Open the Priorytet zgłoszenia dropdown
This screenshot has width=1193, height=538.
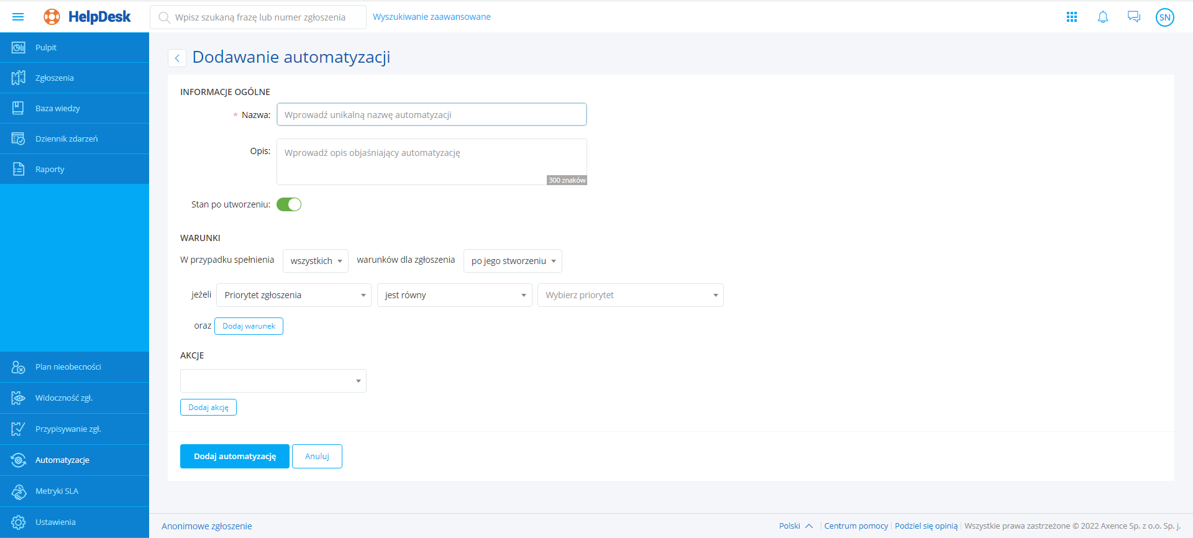click(294, 295)
